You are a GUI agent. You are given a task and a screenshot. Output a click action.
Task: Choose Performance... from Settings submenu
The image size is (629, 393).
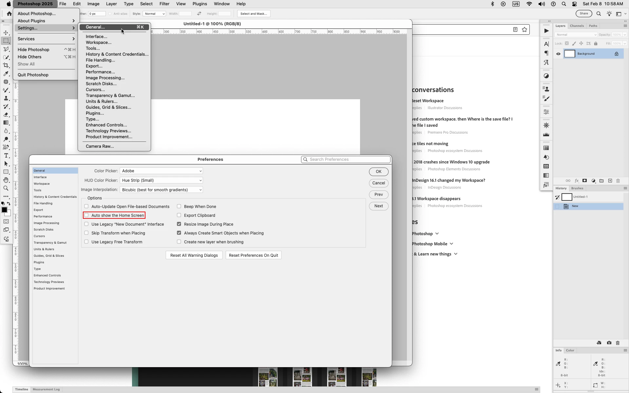coord(100,72)
